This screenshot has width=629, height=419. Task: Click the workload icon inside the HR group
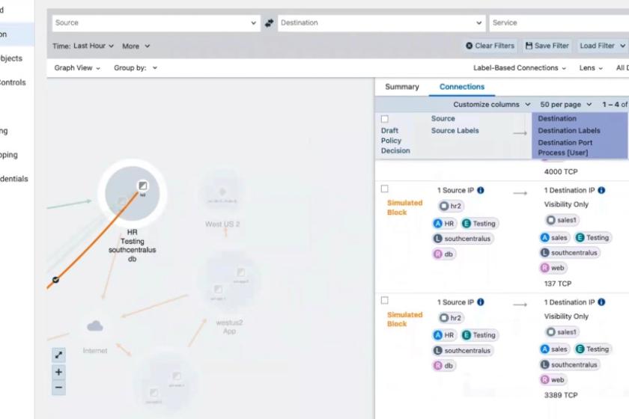143,186
